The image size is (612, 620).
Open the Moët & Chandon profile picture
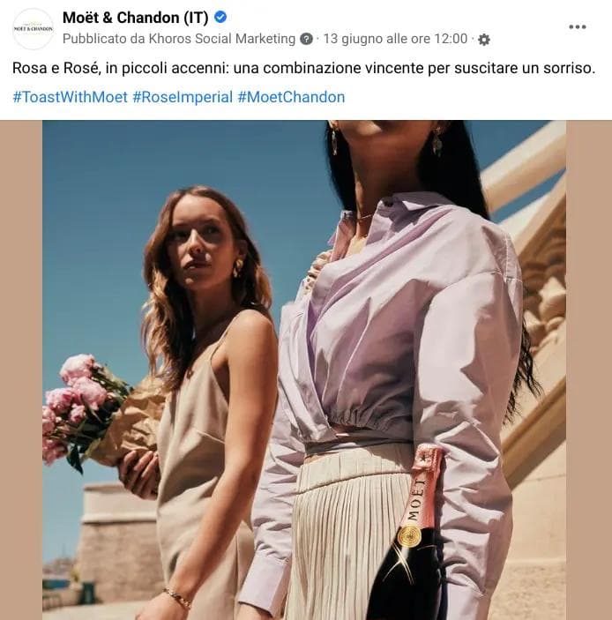pos(33,29)
